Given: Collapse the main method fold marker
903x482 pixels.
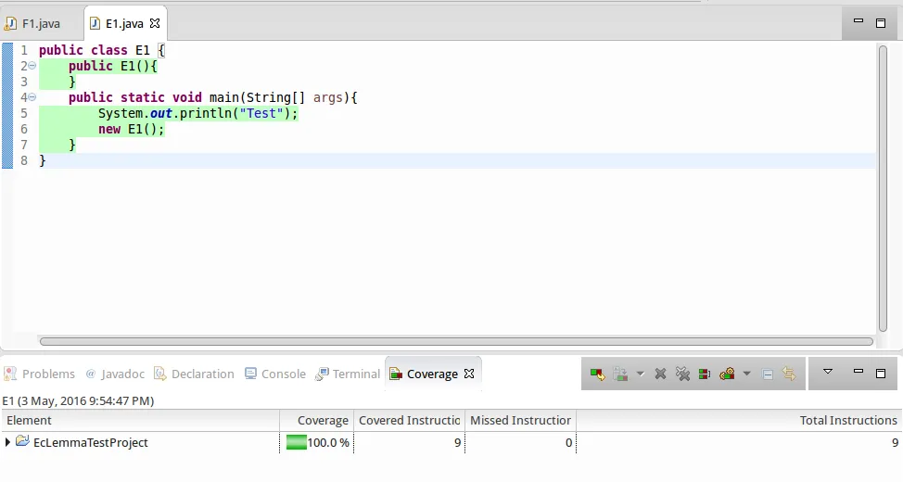Looking at the screenshot, I should pos(32,97).
